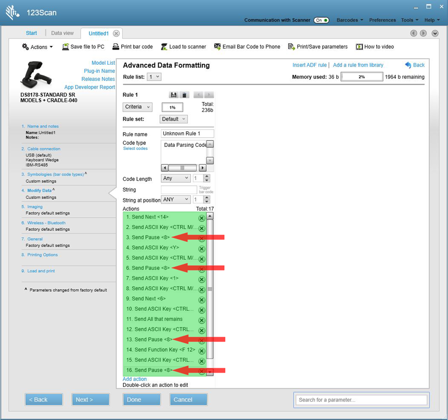Delete action 4 Send ASCII Key <Y>

click(x=202, y=249)
